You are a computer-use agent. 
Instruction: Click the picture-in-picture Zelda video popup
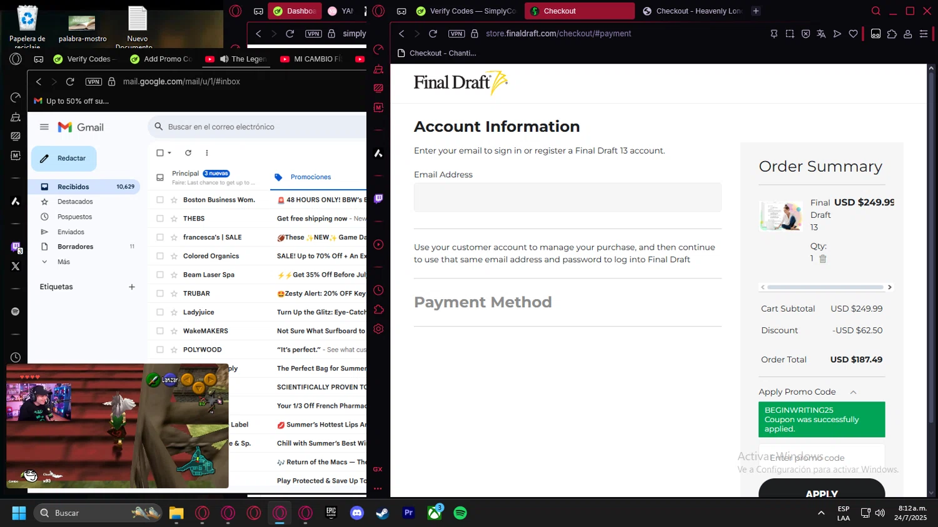(118, 426)
